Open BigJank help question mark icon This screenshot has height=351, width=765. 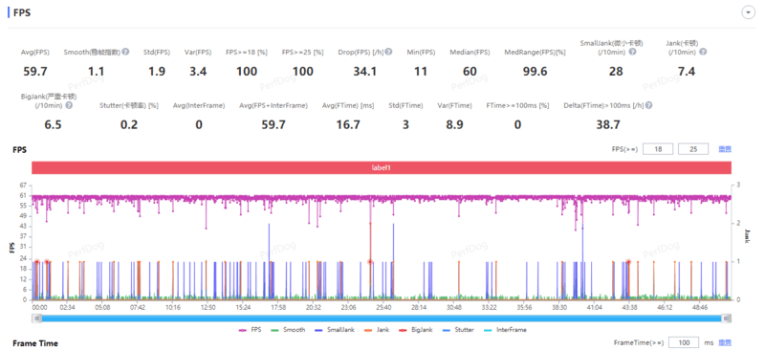[x=69, y=105]
